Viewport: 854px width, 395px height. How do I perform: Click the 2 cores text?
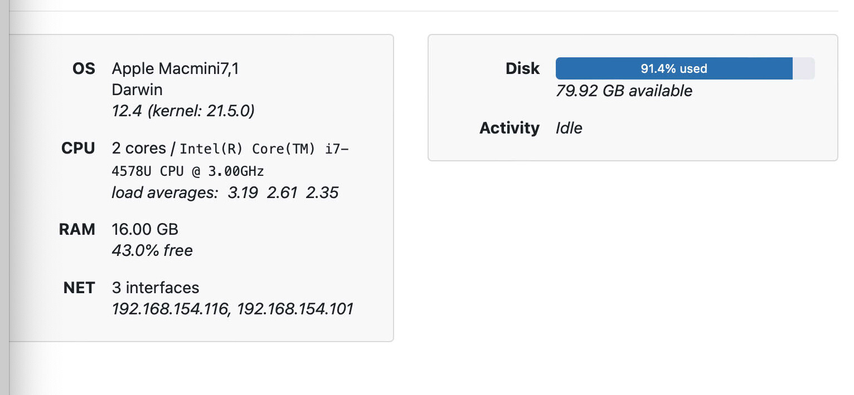139,149
